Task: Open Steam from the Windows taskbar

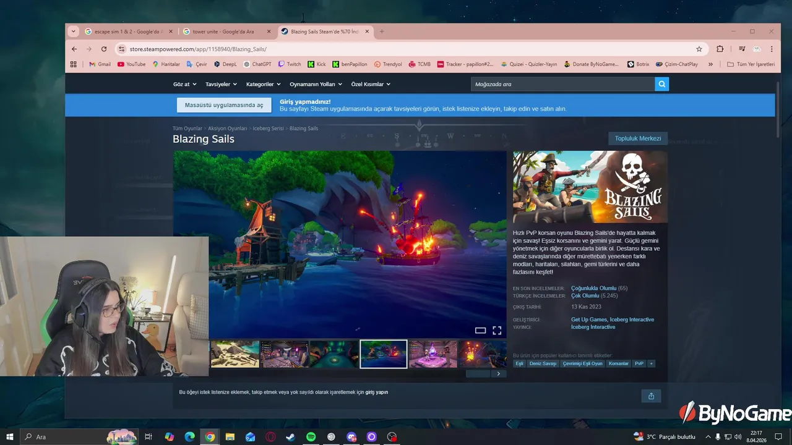Action: click(290, 437)
